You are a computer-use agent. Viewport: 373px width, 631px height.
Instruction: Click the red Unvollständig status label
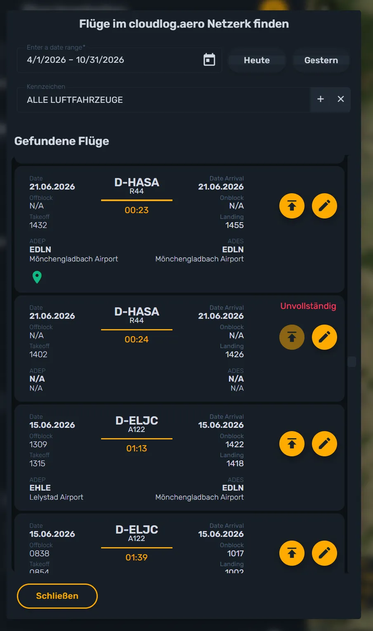(308, 306)
